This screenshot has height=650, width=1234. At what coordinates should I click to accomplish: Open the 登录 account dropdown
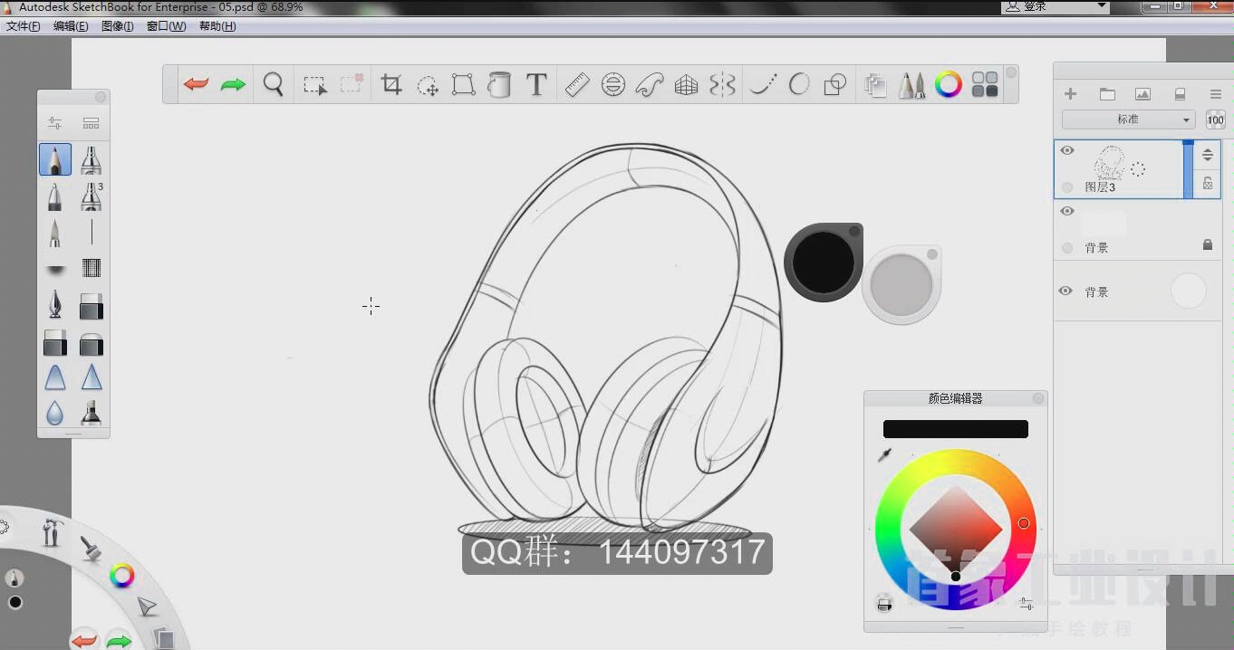point(1056,6)
